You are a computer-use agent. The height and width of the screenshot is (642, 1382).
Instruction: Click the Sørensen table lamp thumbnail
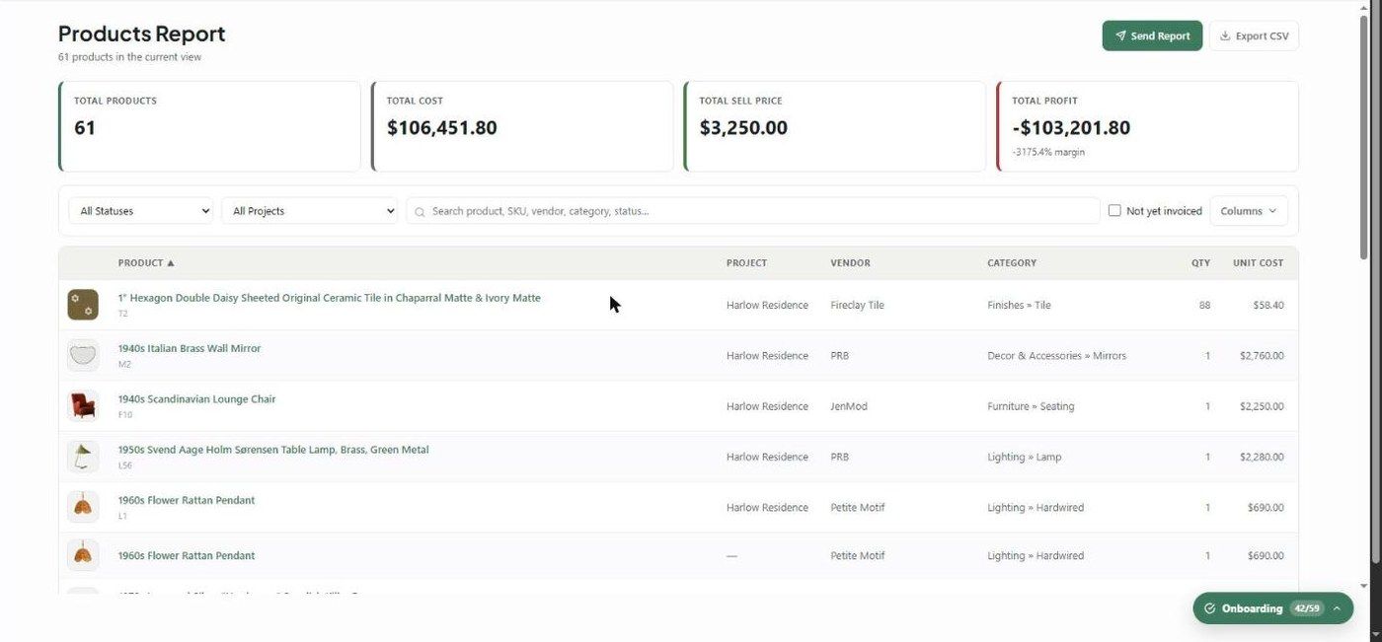pyautogui.click(x=83, y=457)
